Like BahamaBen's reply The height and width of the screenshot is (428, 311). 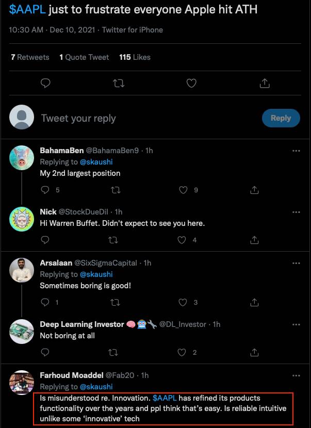coord(183,190)
